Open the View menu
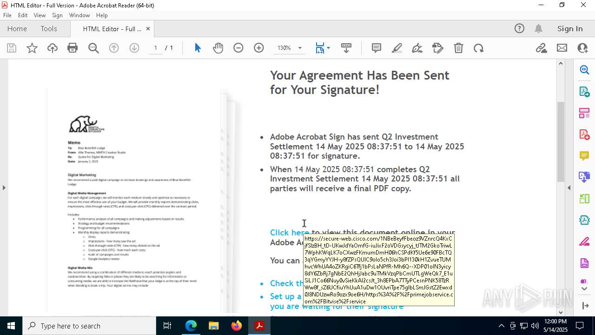The width and height of the screenshot is (595, 335). tap(40, 15)
